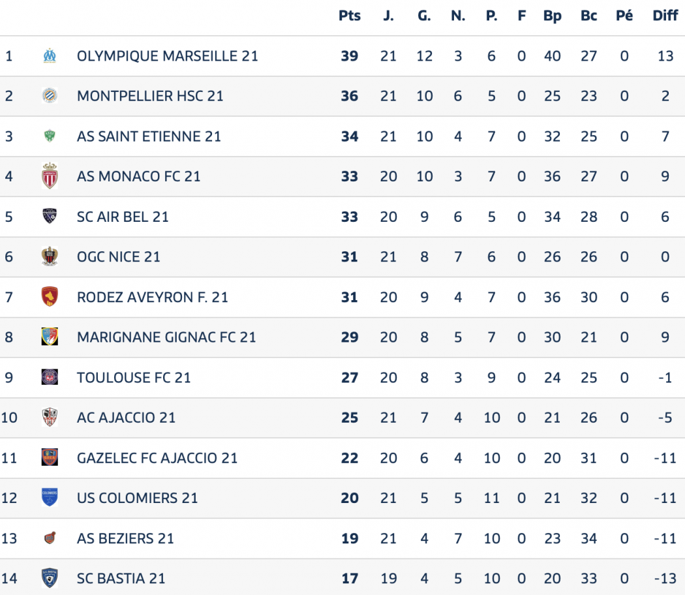Open the AS BEZIERS 21 team page
The width and height of the screenshot is (685, 595).
click(125, 538)
